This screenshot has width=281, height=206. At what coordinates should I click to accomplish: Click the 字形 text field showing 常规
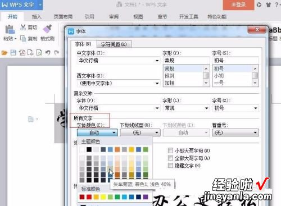[x=186, y=61]
